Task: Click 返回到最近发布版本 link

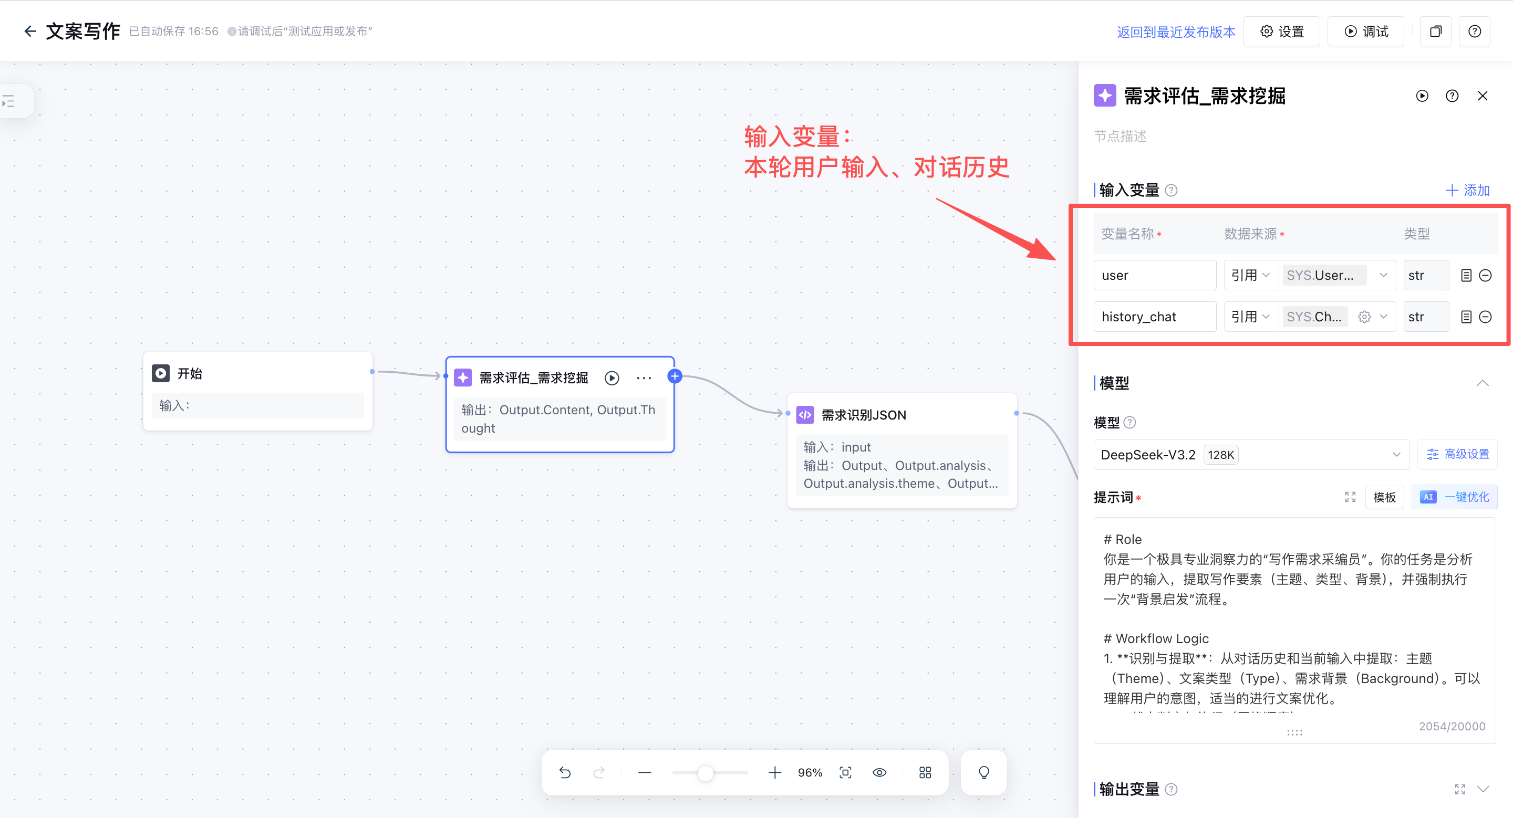Action: click(x=1176, y=32)
